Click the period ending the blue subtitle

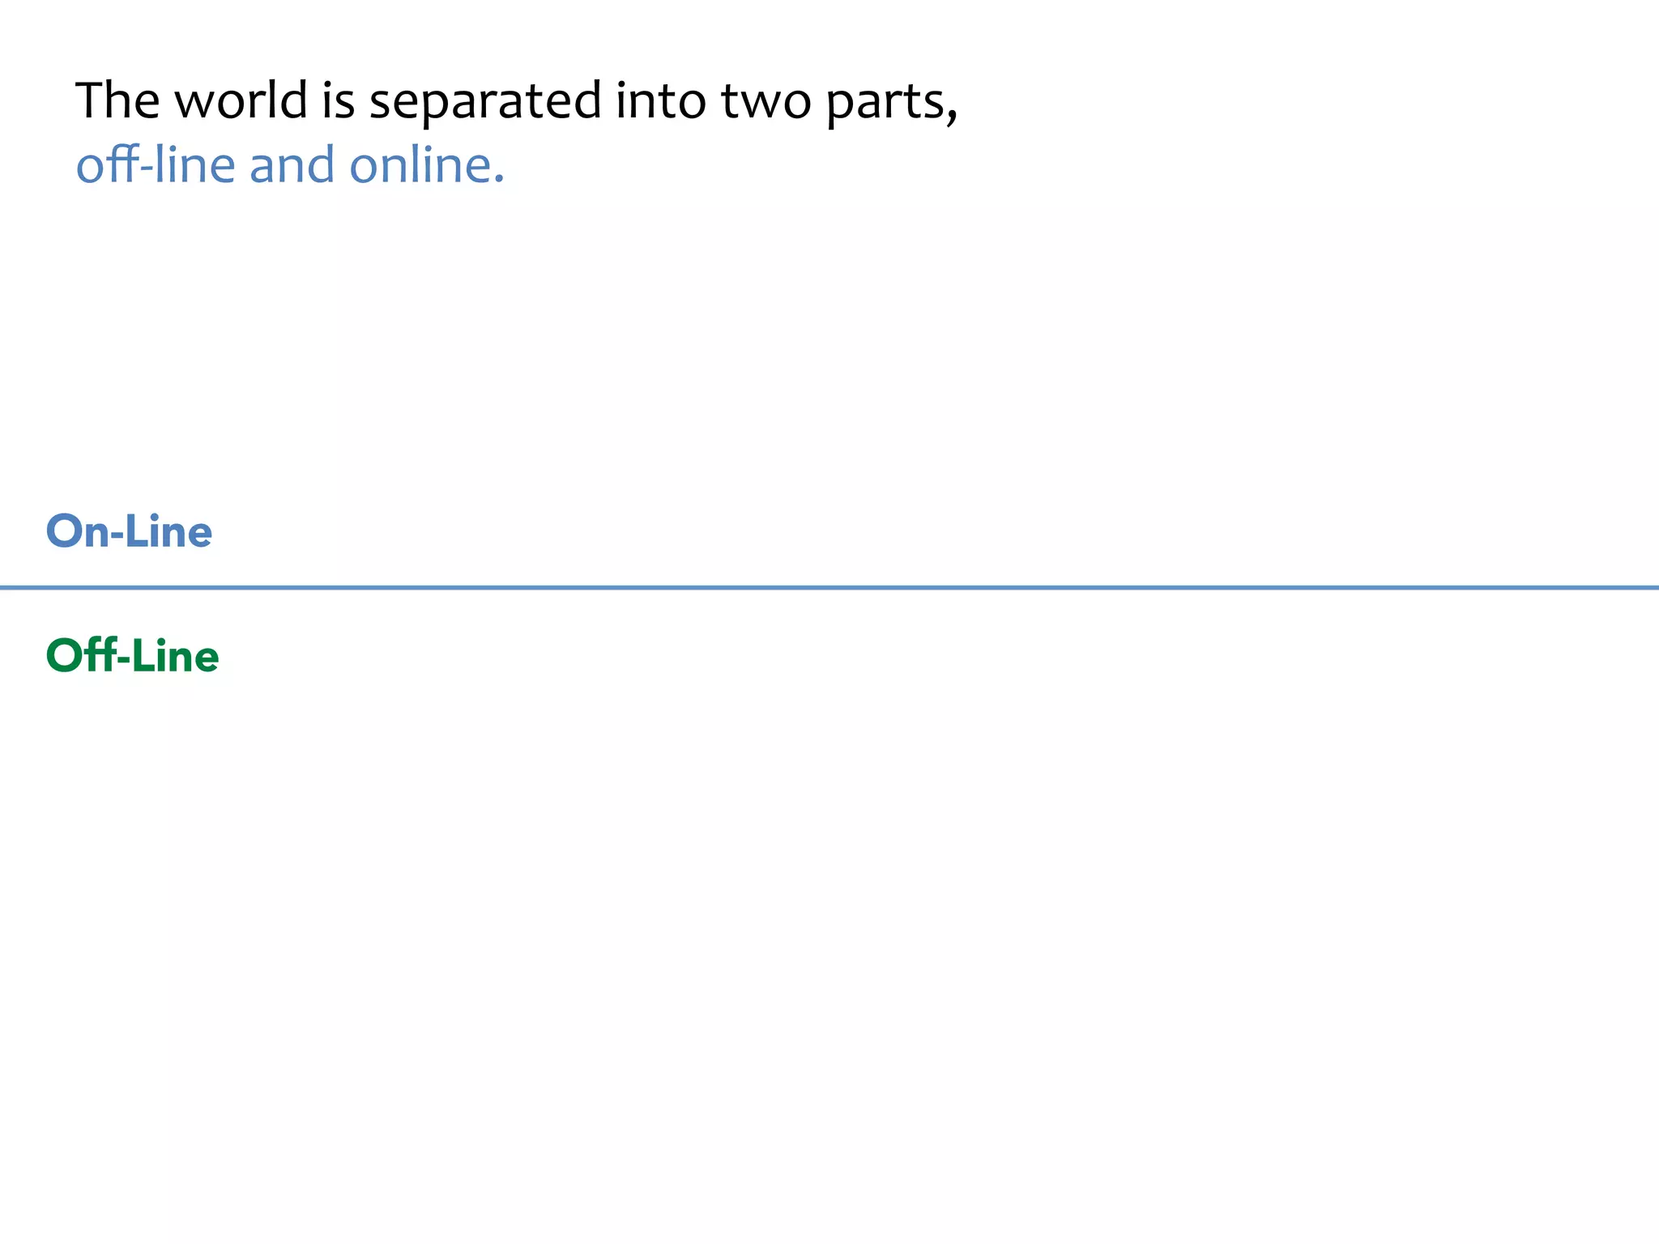499,181
